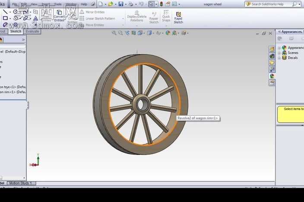Viewport: 304px width, 202px height.
Task: Click the Undo arrow icon
Action: pyautogui.click(x=141, y=4)
